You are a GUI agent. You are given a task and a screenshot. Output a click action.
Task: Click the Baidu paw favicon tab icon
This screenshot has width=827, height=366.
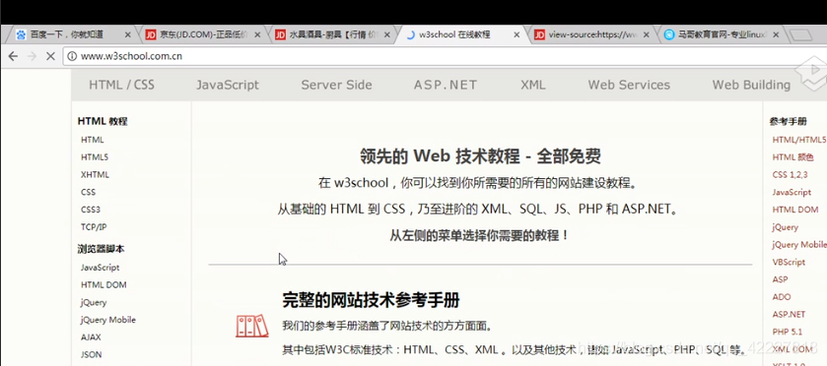(21, 34)
